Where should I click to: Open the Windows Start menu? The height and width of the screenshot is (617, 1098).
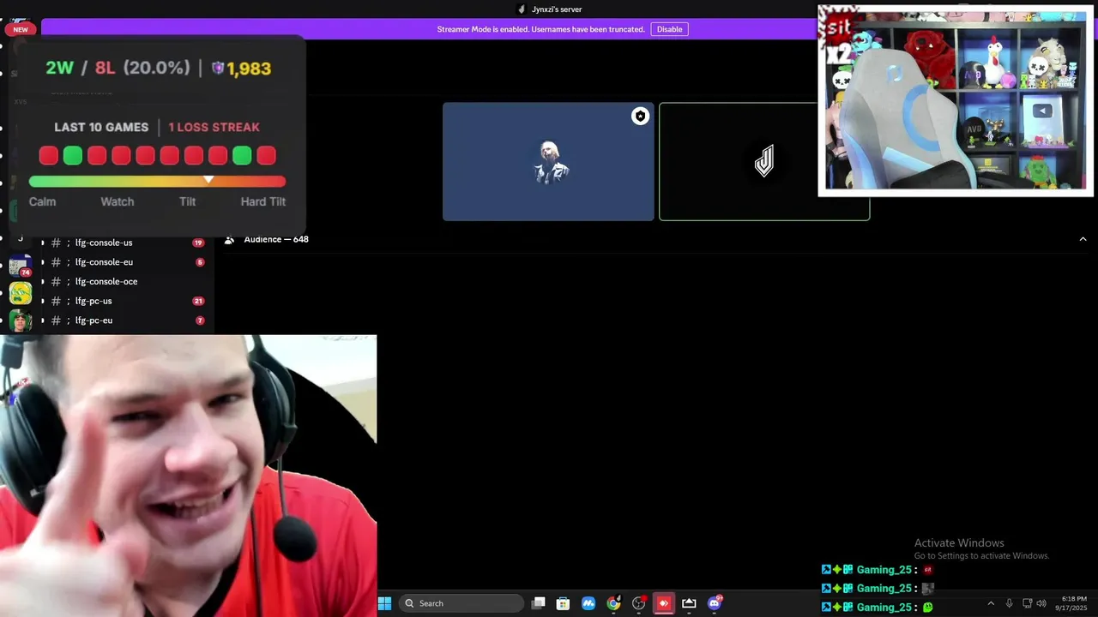click(385, 603)
